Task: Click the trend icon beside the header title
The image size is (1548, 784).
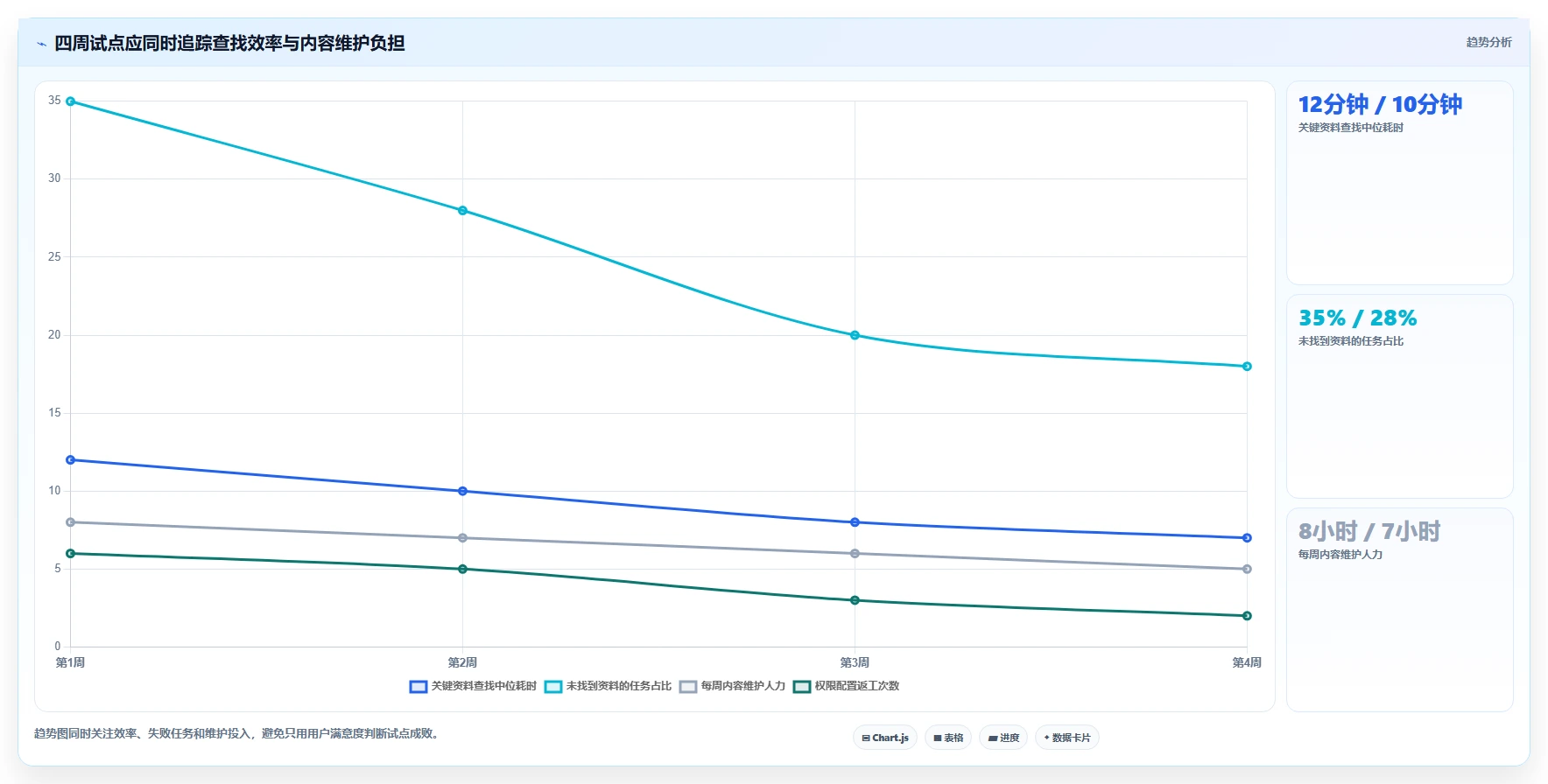Action: [x=41, y=44]
